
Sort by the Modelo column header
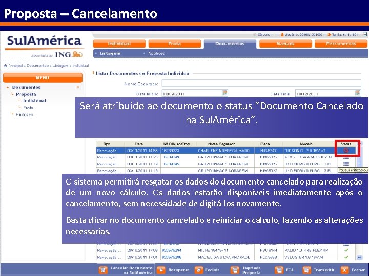306,144
